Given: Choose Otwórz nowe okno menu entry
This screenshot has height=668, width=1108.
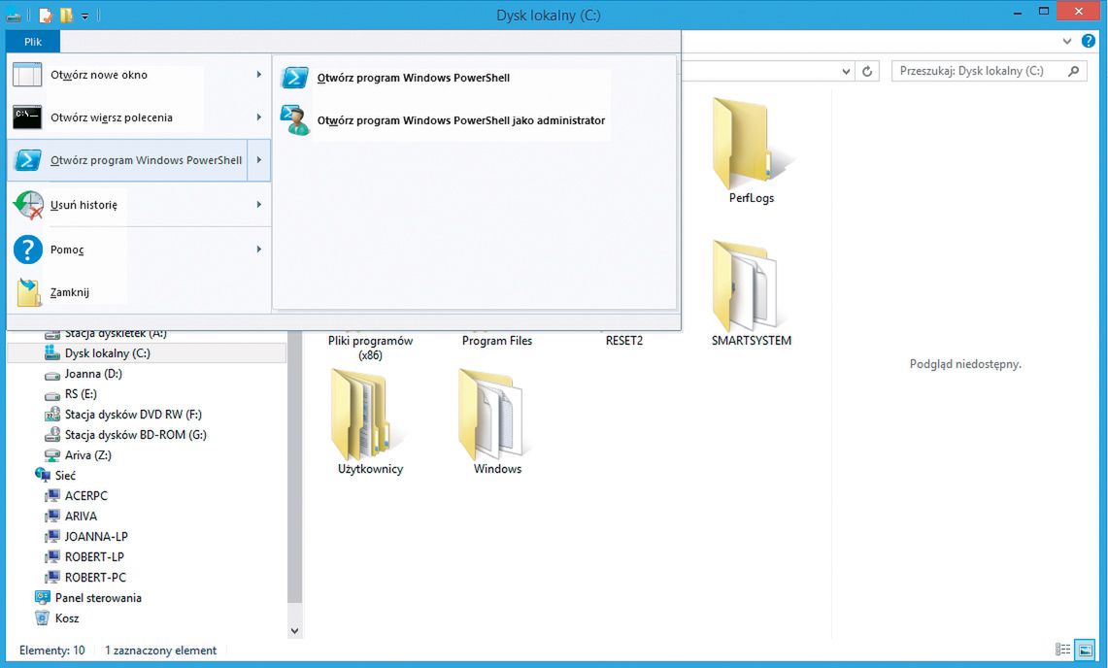Looking at the screenshot, I should (139, 75).
